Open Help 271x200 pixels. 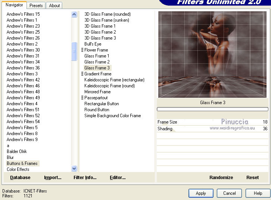[x=258, y=193]
